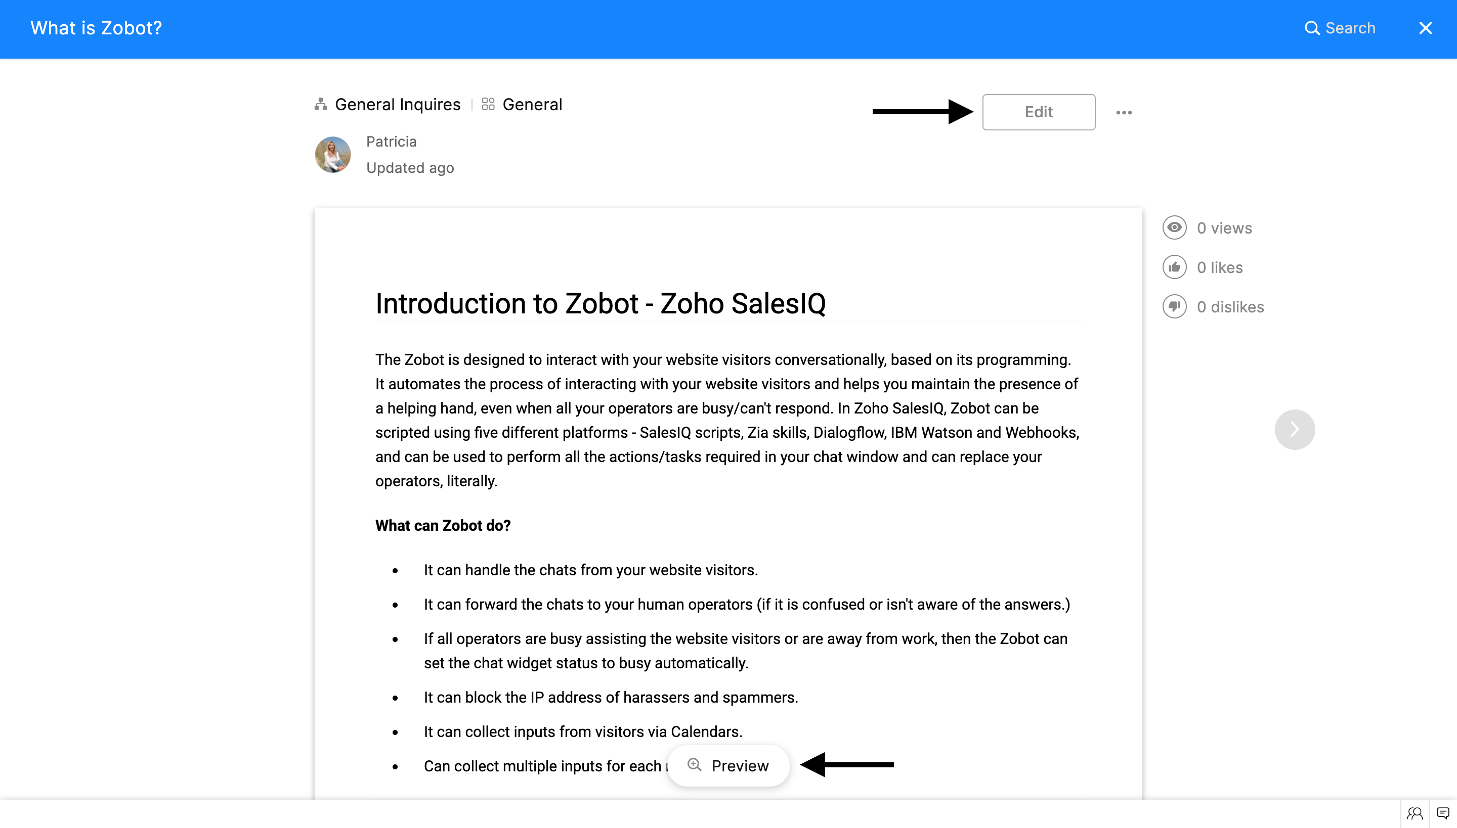
Task: Click the Edit article button
Action: pyautogui.click(x=1038, y=112)
